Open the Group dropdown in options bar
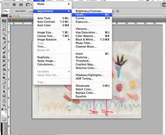The width and height of the screenshot is (166, 135). [x=30, y=11]
